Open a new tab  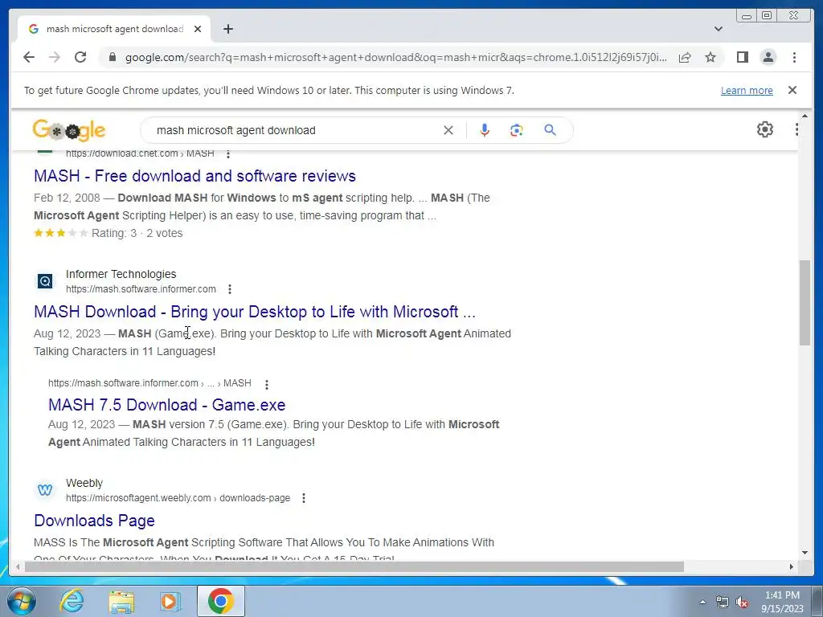pos(227,29)
